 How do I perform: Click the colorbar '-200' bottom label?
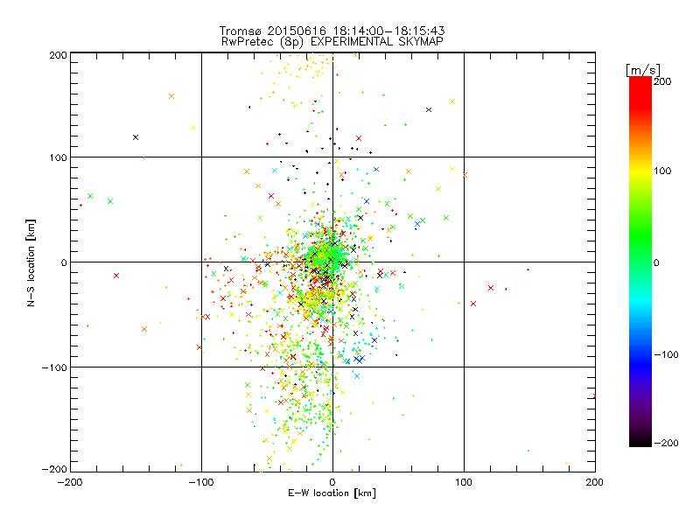click(x=666, y=444)
